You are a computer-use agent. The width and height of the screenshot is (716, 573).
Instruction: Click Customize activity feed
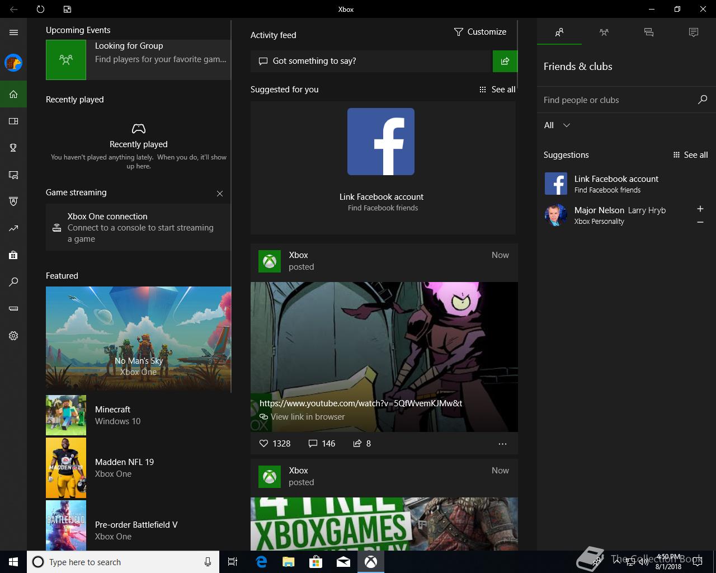coord(480,32)
